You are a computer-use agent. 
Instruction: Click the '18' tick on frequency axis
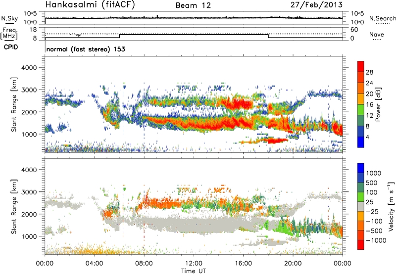point(33,30)
